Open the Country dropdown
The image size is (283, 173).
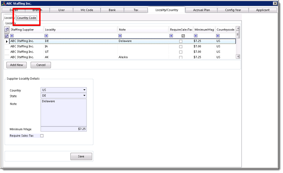pyautogui.click(x=84, y=90)
